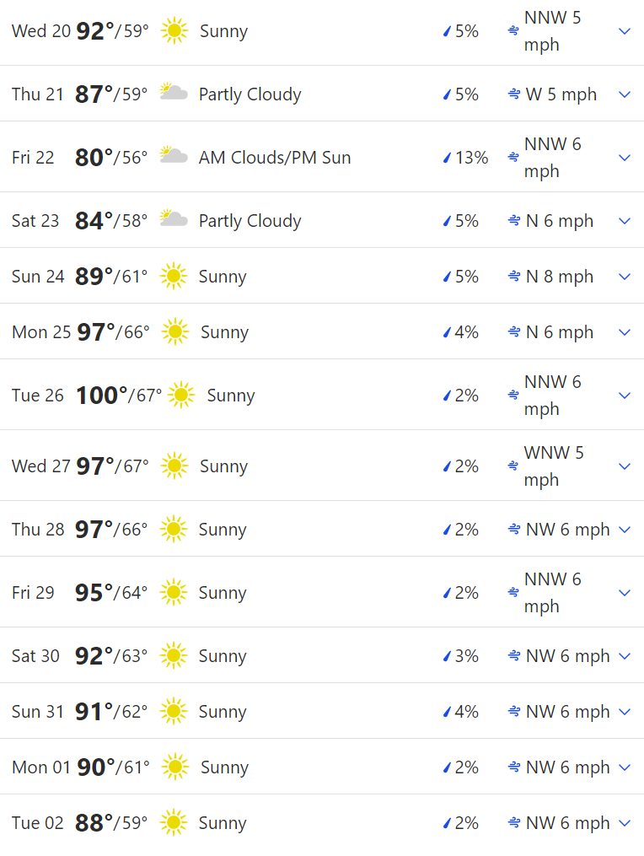Click the raindrop icon for Sat 30
Screen dimensions: 644x856
(x=448, y=656)
